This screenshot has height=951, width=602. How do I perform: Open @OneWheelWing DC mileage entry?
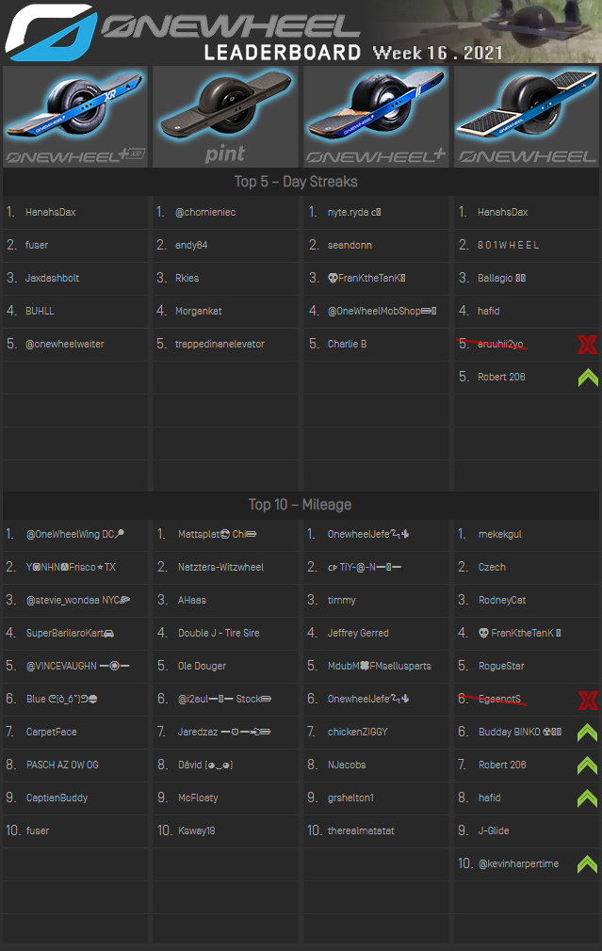[x=75, y=535]
